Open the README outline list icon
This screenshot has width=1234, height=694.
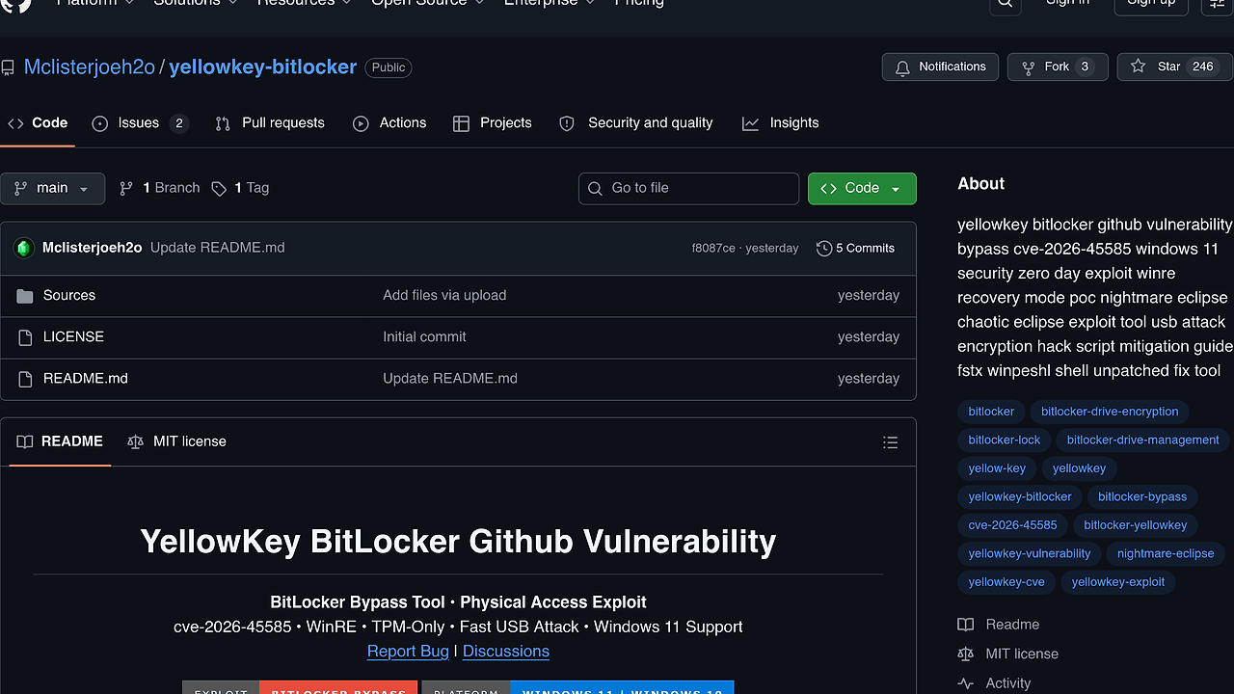(890, 442)
